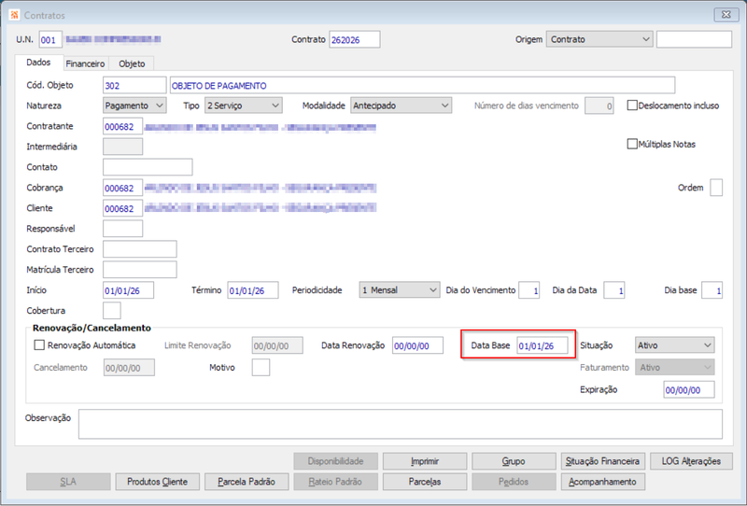Viewport: 747px width, 506px height.
Task: Tick the Múltiplas Notas checkbox
Action: [632, 144]
